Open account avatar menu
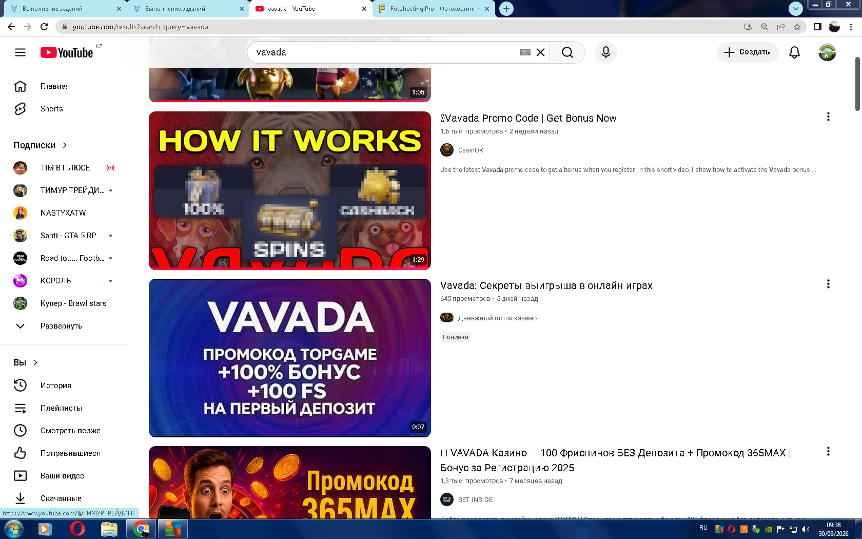The width and height of the screenshot is (862, 539). coord(827,52)
